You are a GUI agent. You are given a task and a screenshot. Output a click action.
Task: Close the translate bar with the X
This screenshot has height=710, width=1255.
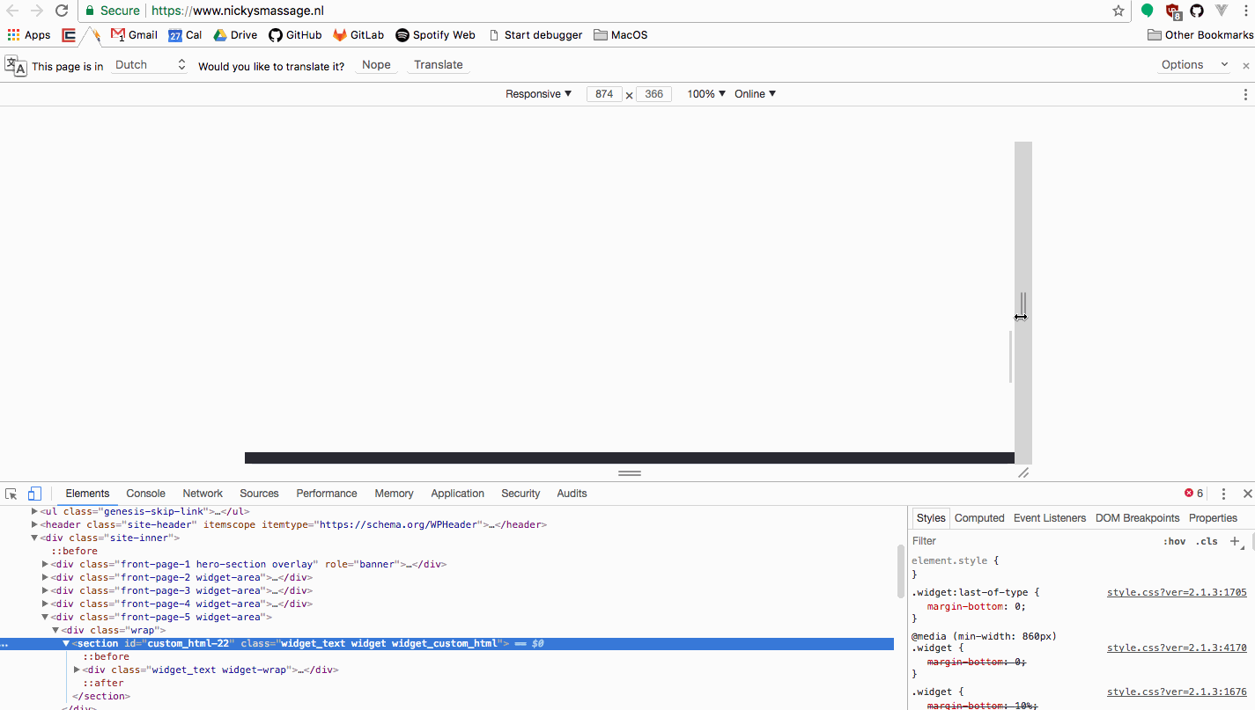[1246, 65]
